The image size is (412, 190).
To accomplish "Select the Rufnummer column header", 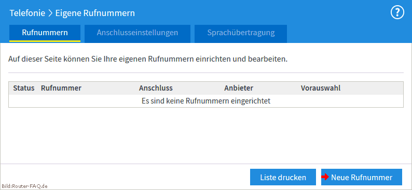I will 61,88.
